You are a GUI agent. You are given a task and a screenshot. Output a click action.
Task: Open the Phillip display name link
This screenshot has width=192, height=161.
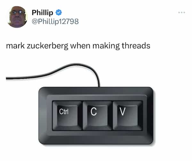point(42,12)
